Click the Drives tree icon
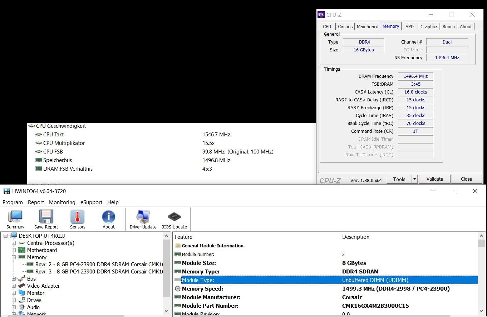This screenshot has height=317, width=487. [22, 300]
